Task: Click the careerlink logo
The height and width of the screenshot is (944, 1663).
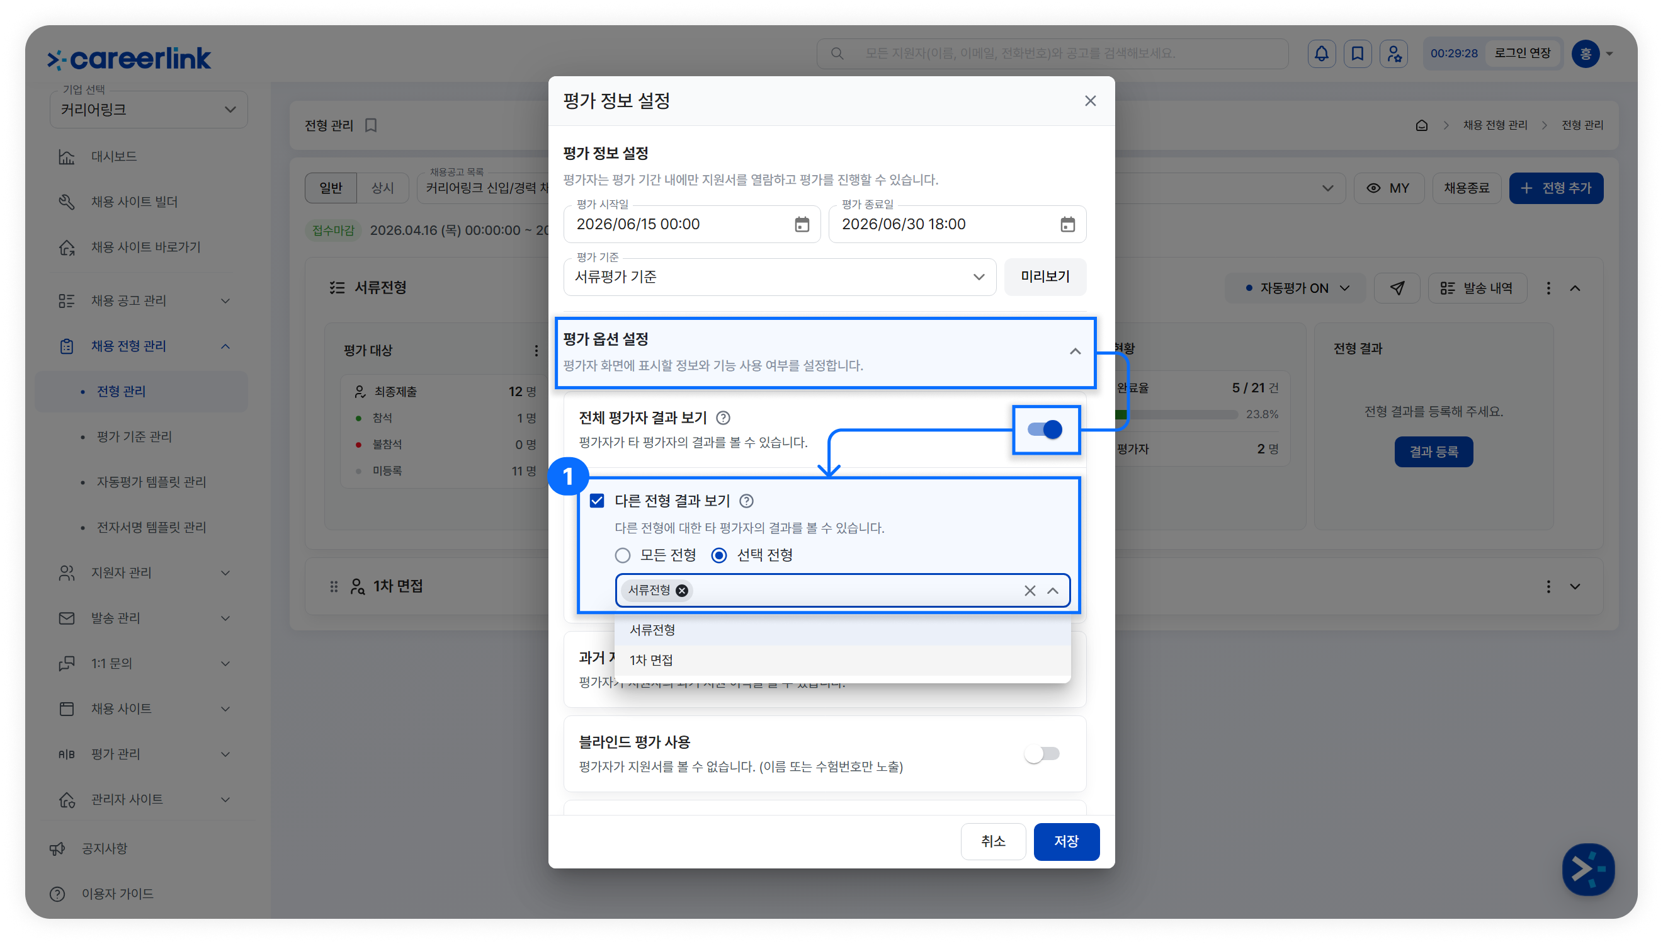Action: (x=129, y=59)
